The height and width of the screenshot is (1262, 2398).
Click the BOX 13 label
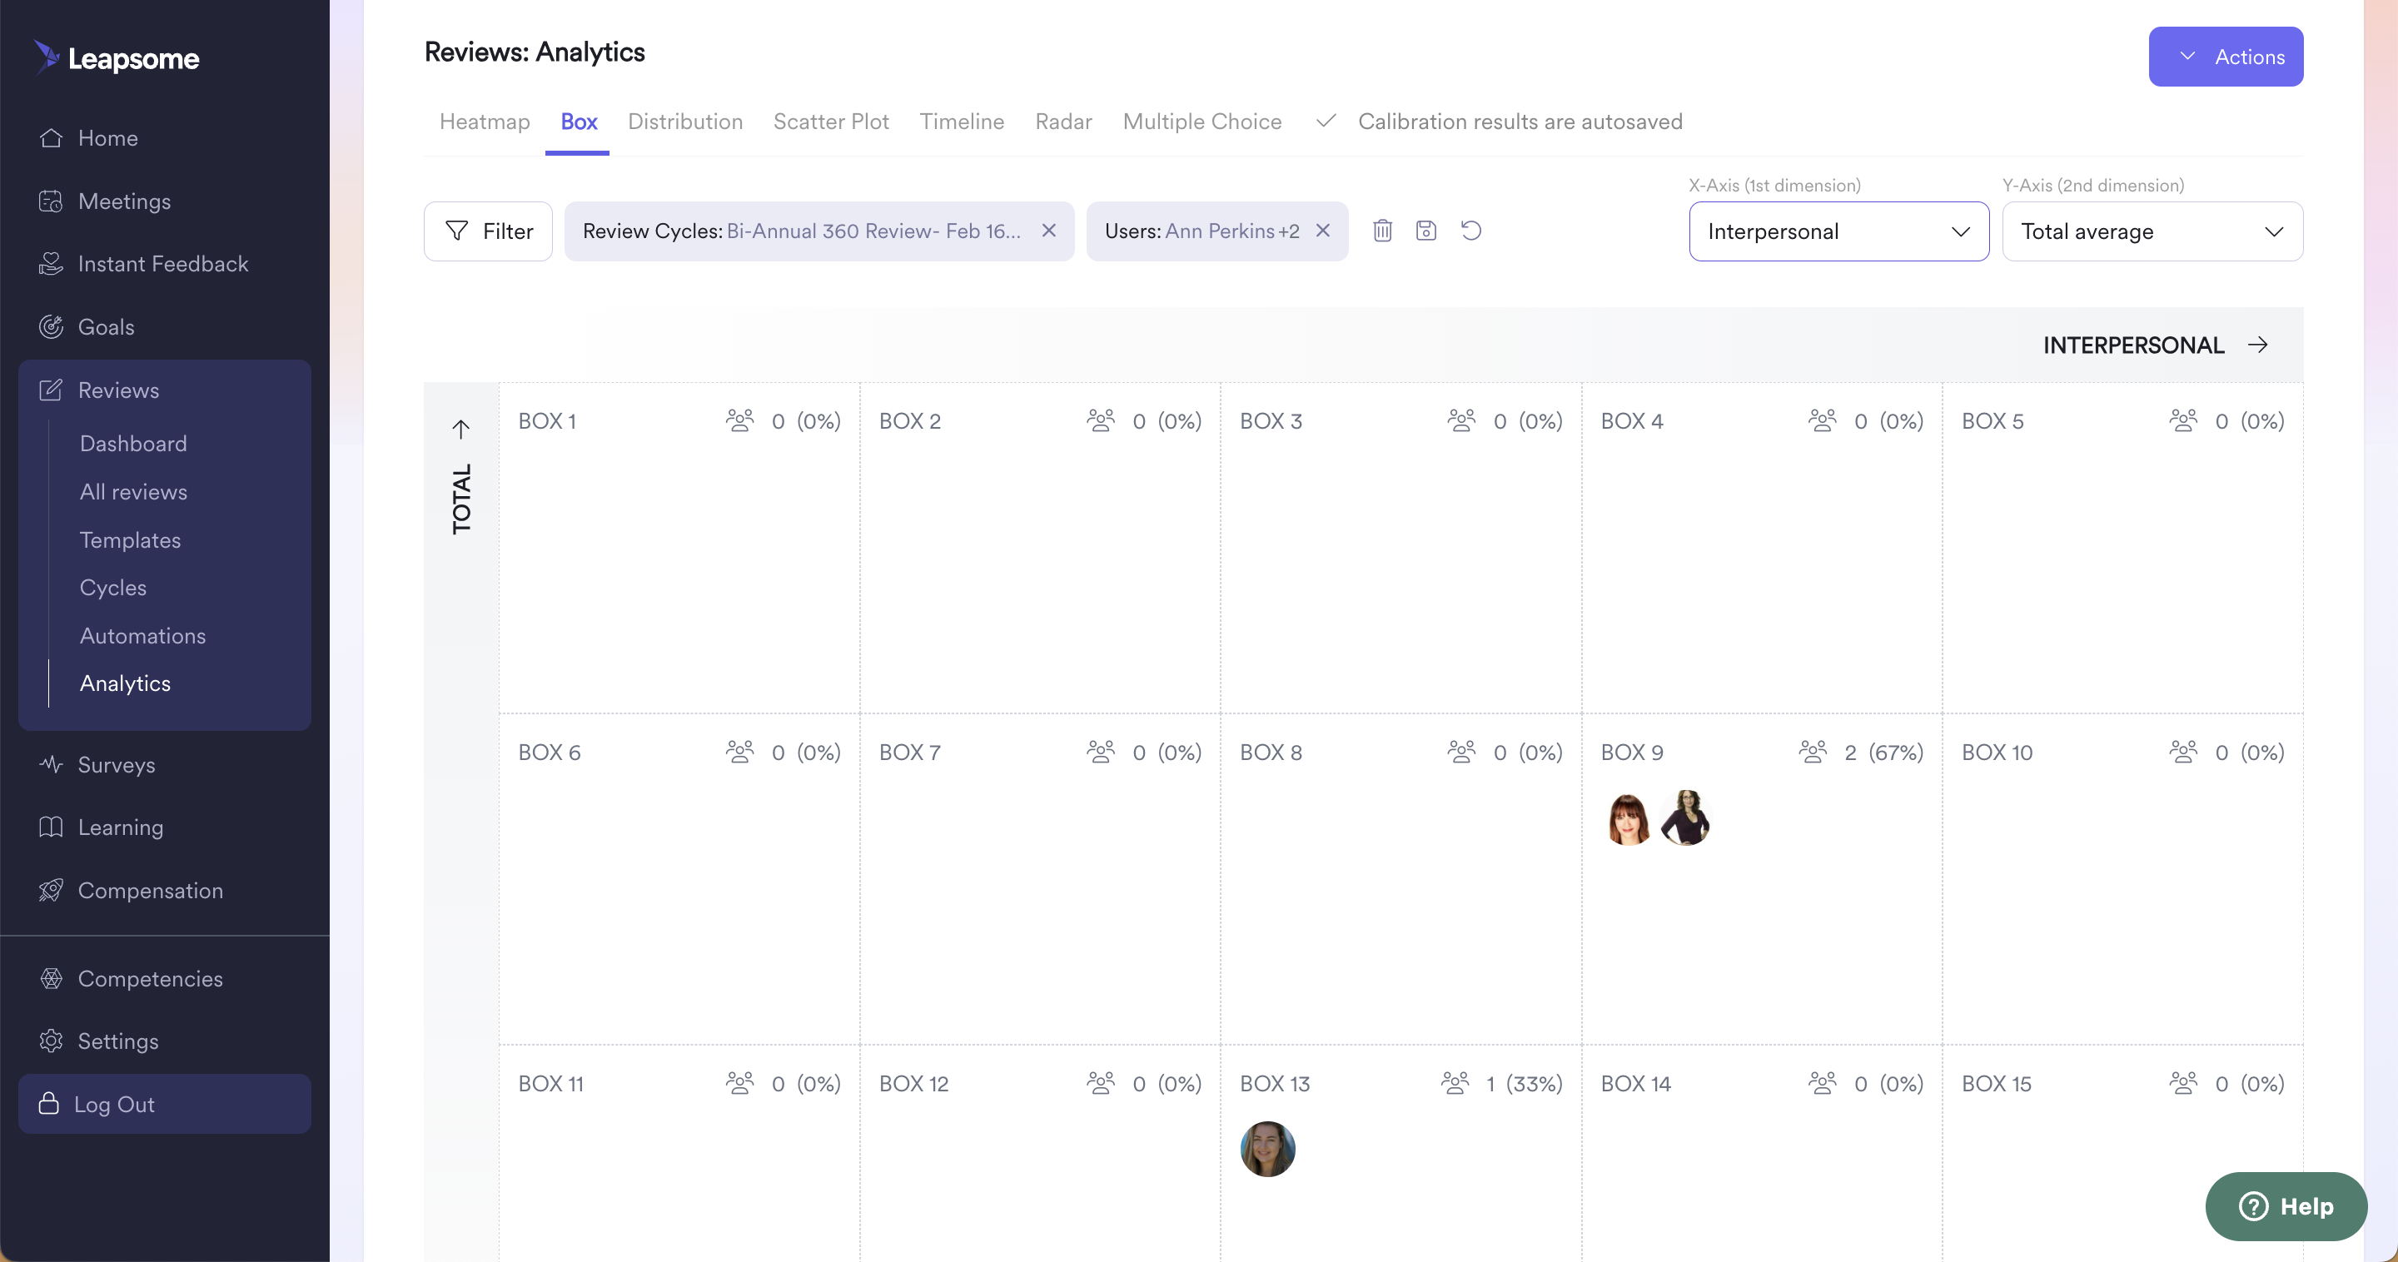pos(1275,1083)
